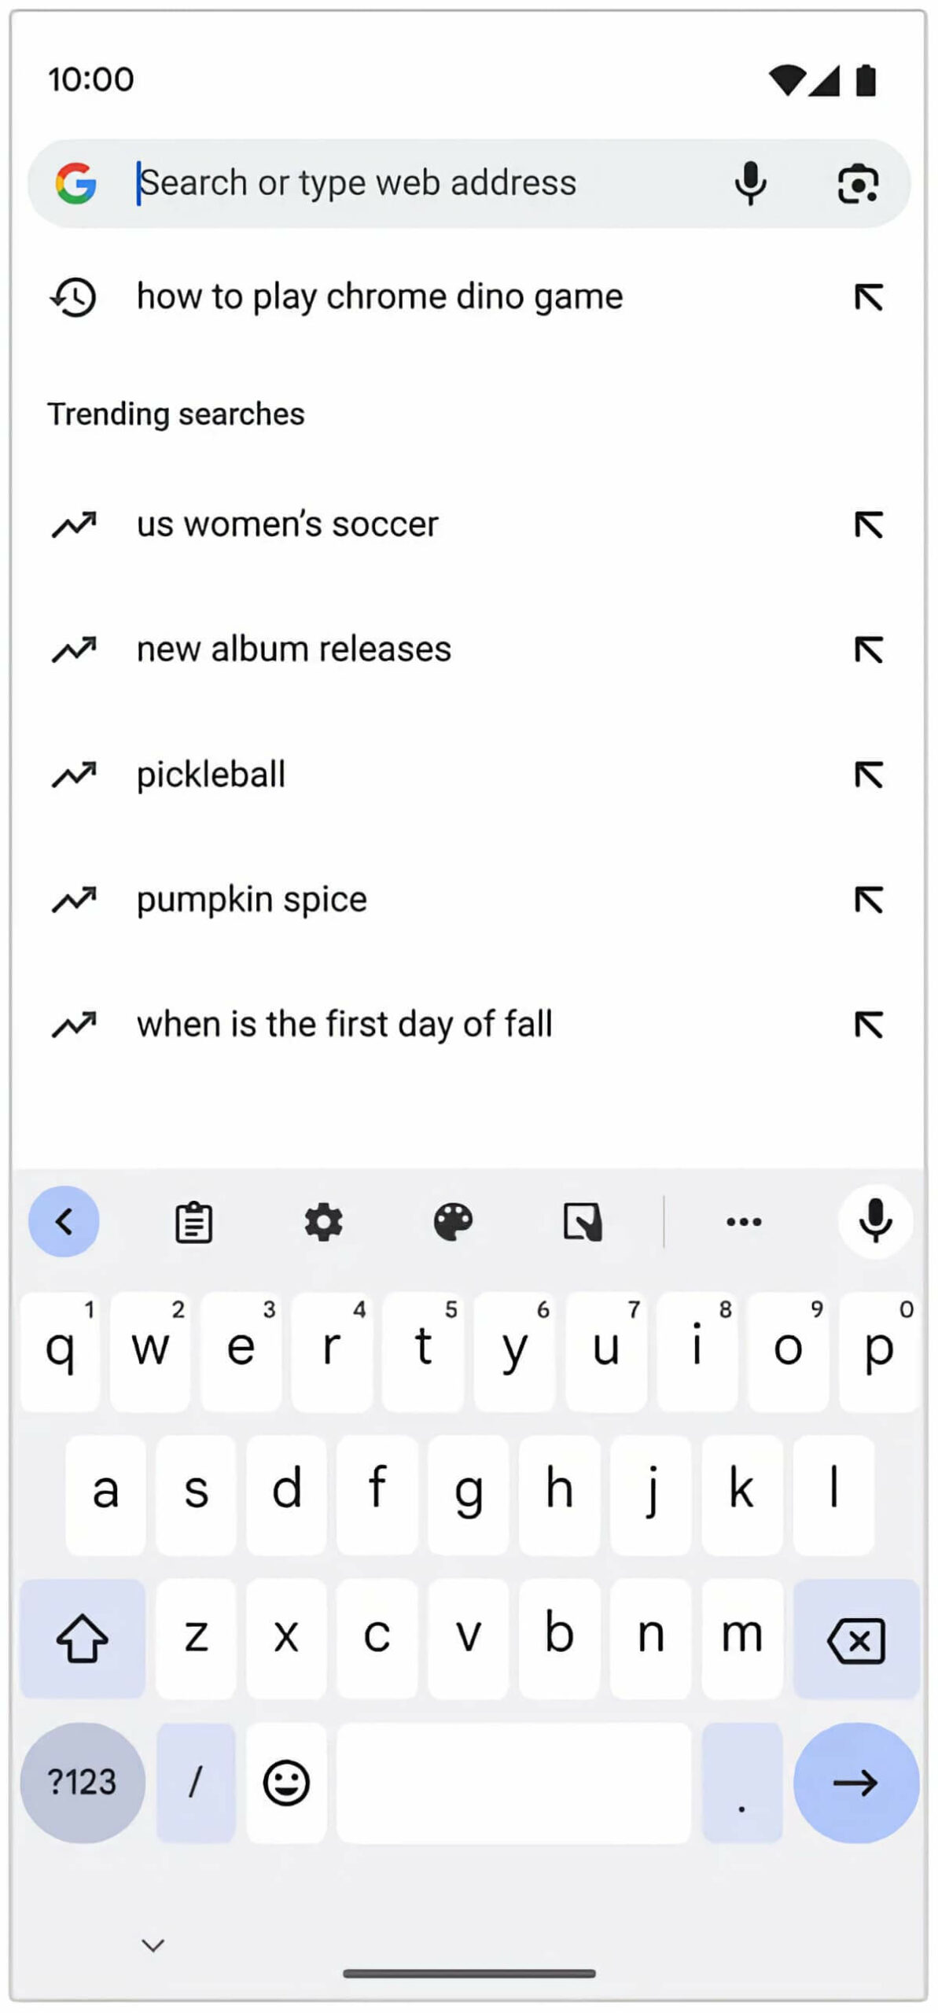
Task: Toggle the shift key
Action: tap(83, 1638)
